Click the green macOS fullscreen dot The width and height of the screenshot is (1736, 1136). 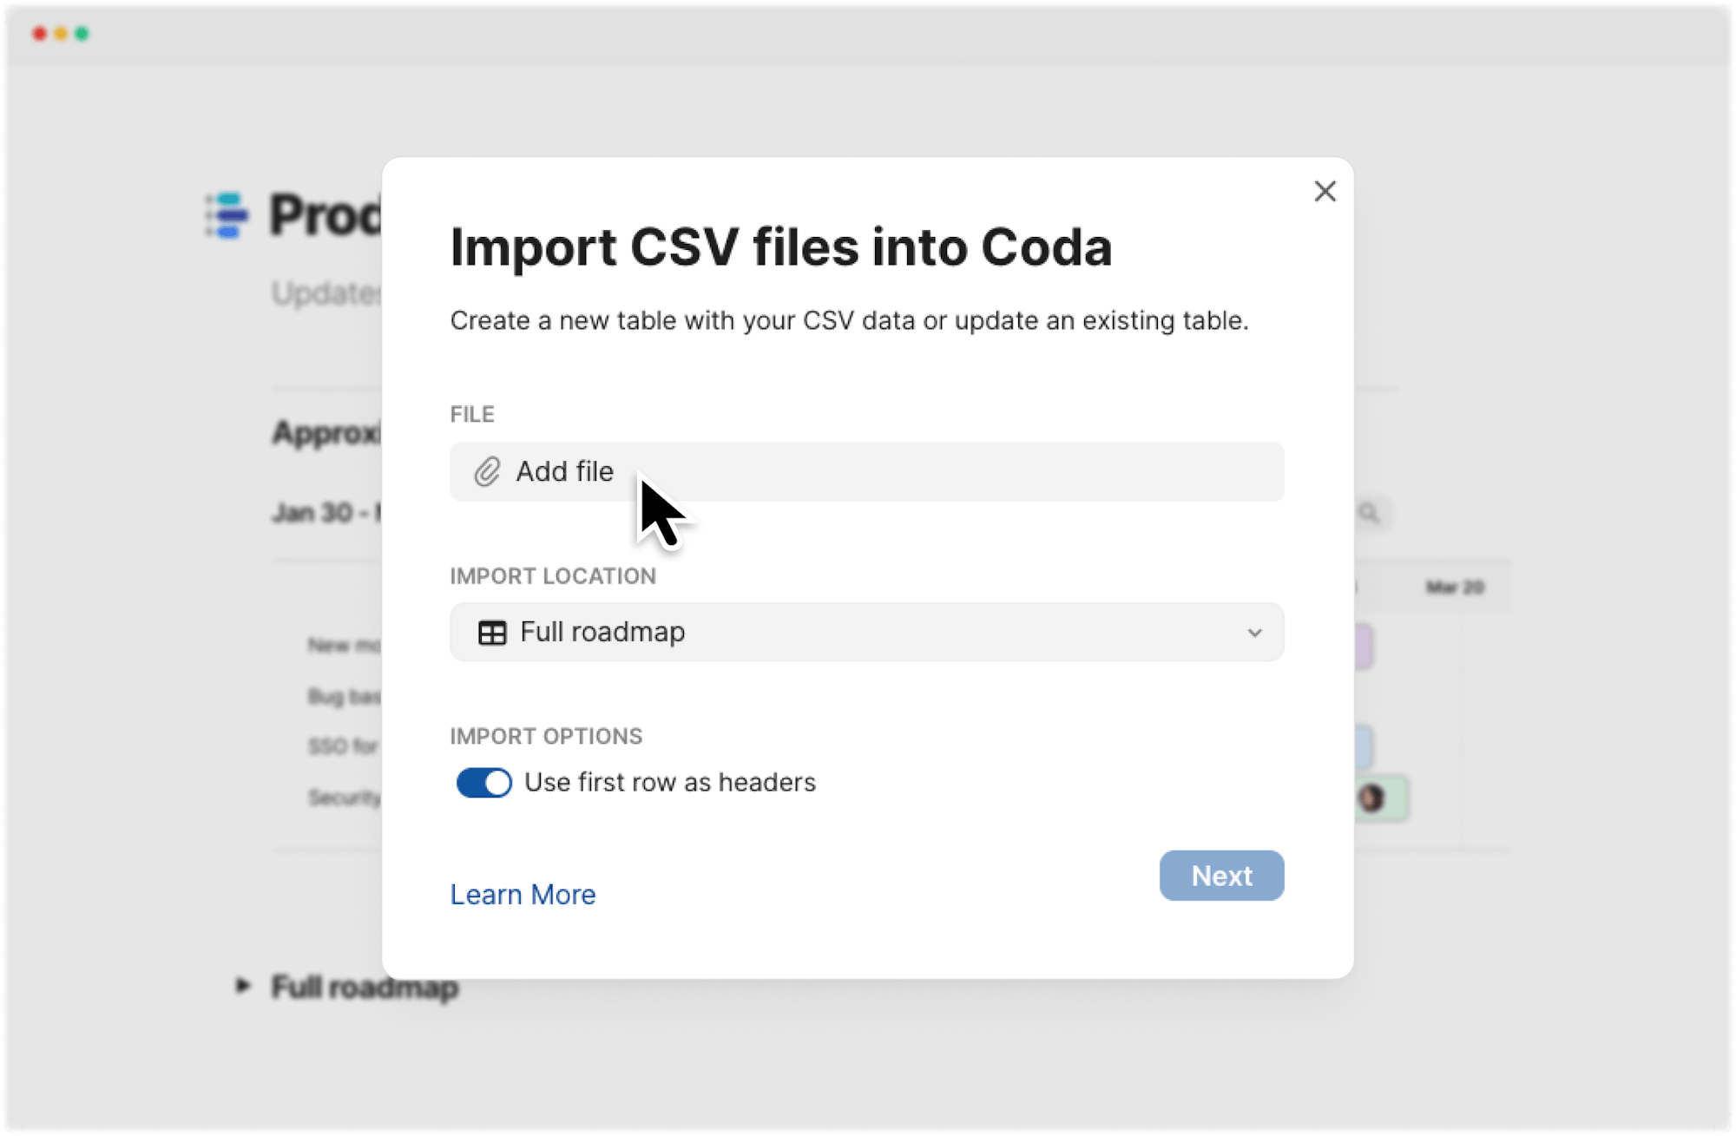click(x=82, y=34)
